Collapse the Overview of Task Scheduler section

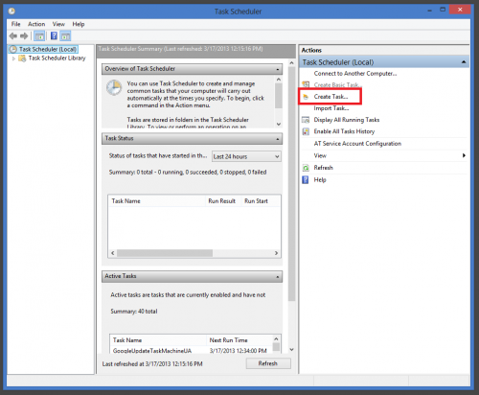coord(278,69)
